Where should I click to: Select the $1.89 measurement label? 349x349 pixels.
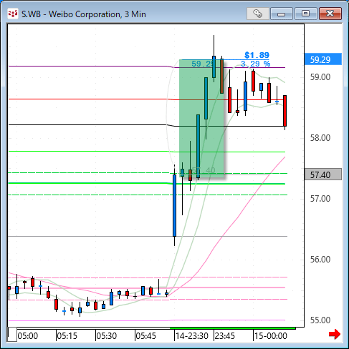pyautogui.click(x=257, y=55)
